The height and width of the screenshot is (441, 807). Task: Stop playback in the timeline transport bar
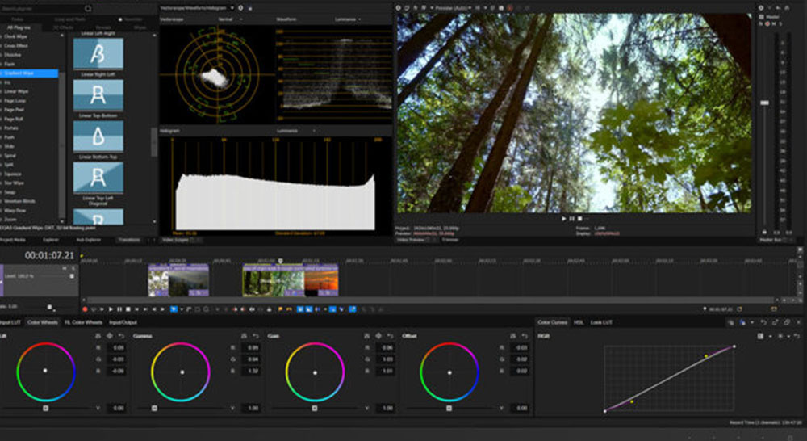coord(128,309)
